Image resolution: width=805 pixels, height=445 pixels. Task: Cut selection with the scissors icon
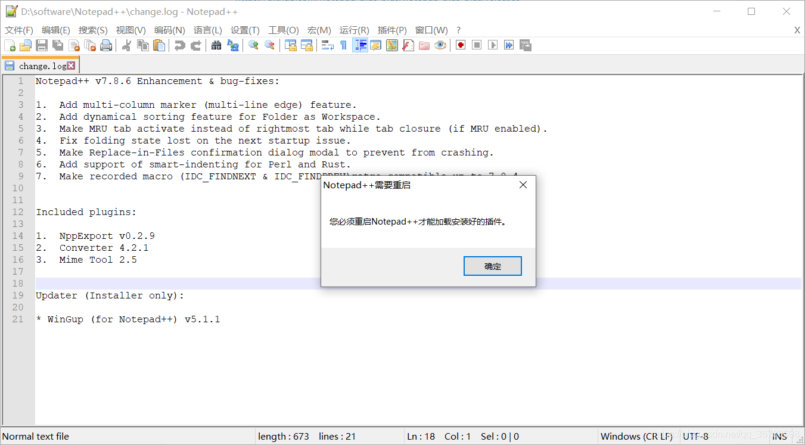[126, 45]
